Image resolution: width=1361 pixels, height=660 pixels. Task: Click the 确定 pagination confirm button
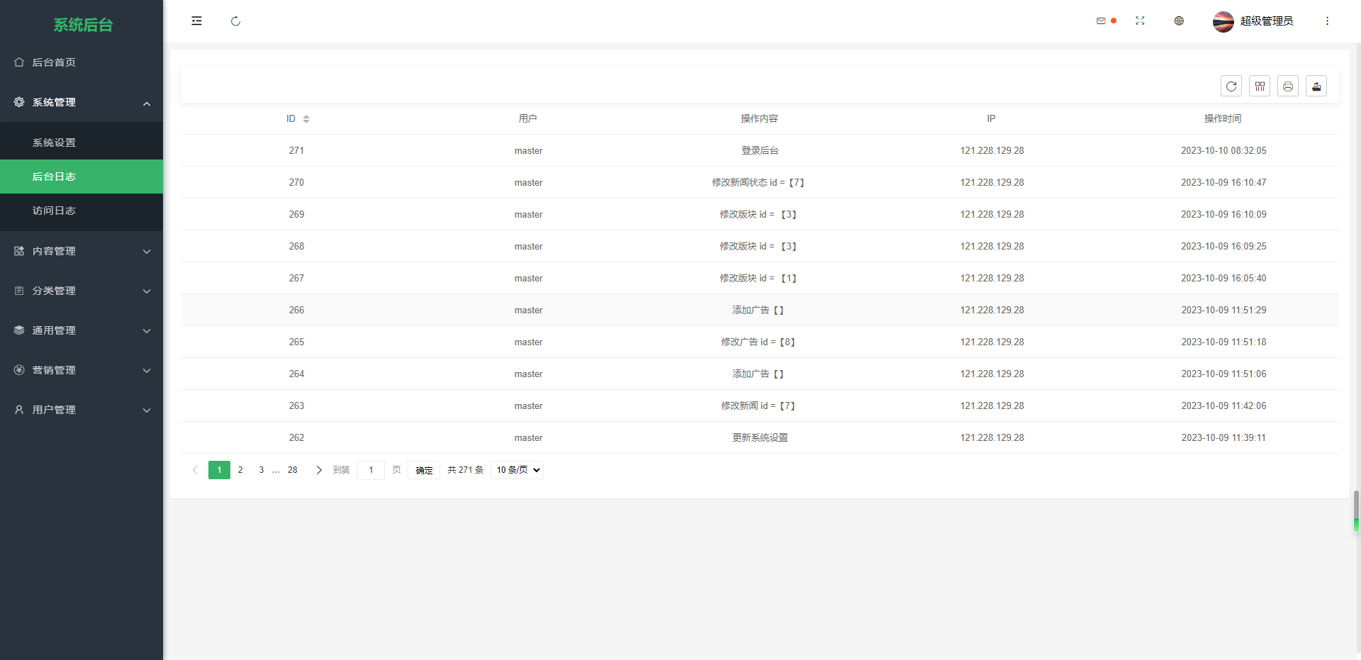[x=424, y=470]
